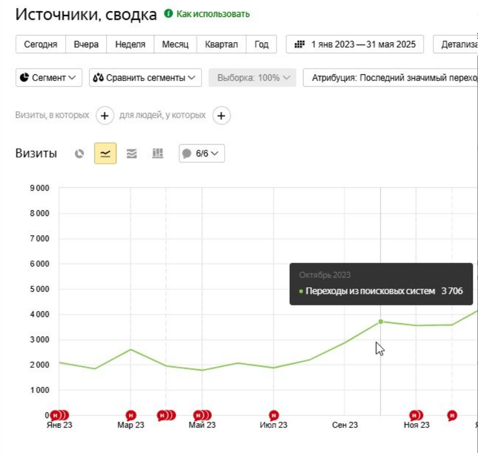This screenshot has height=453, width=478.
Task: Click the speech bubble icon in the 6/6 button
Action: pos(187,153)
